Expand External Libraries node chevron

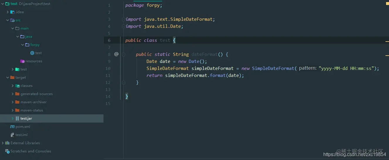pyautogui.click(x=3, y=143)
